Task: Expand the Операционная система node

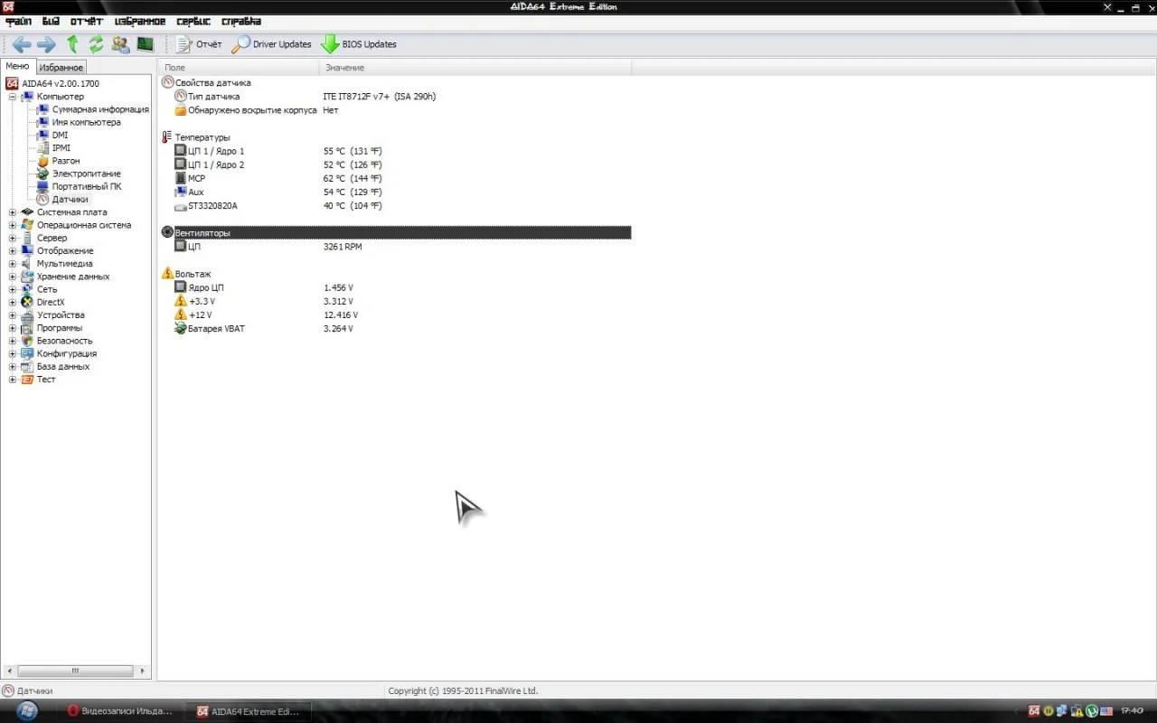Action: pyautogui.click(x=13, y=225)
